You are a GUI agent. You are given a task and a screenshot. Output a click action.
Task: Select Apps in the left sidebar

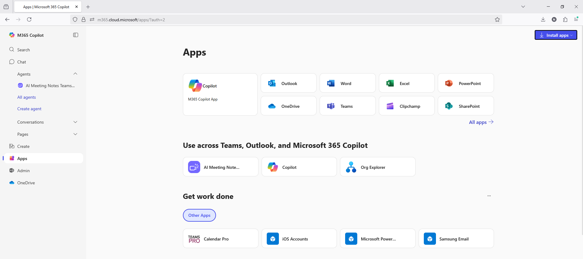pos(43,158)
